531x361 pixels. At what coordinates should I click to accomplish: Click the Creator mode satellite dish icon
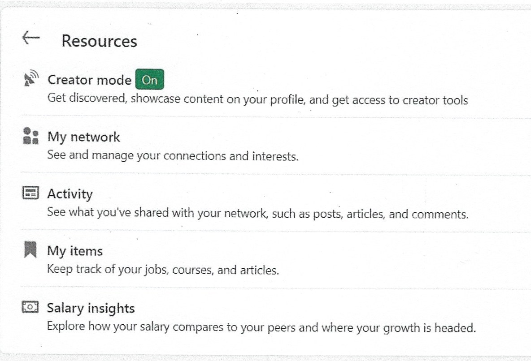[31, 78]
